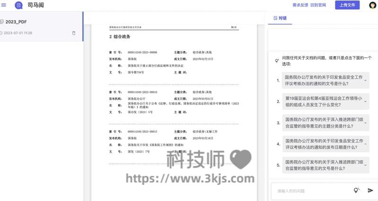Click index number 000014349/2023-00015
The image size is (378, 201).
142,132
